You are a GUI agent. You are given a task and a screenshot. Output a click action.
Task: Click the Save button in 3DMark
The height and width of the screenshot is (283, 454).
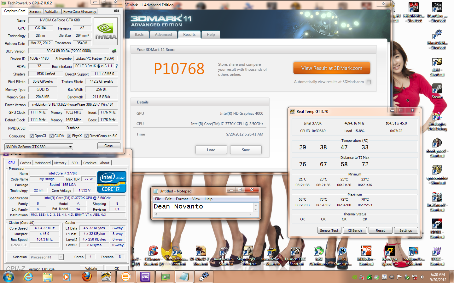[246, 150]
